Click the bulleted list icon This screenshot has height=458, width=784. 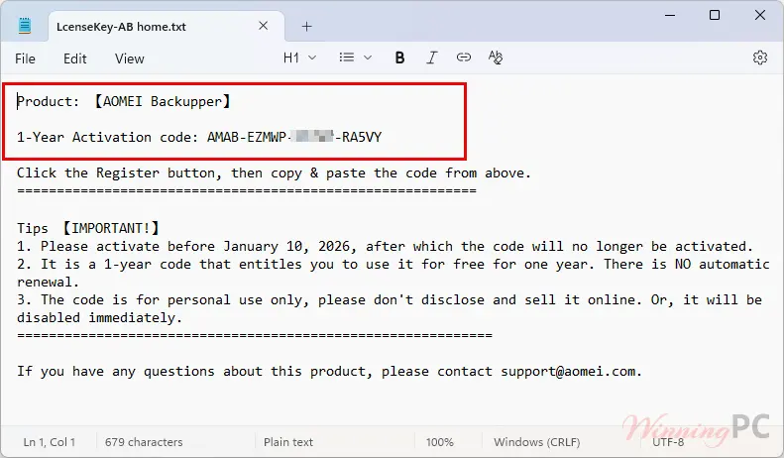pyautogui.click(x=347, y=57)
